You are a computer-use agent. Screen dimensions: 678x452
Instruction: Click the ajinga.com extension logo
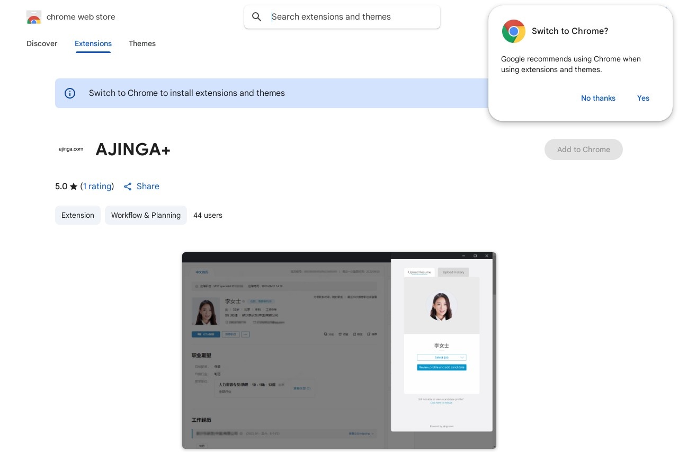tap(71, 149)
